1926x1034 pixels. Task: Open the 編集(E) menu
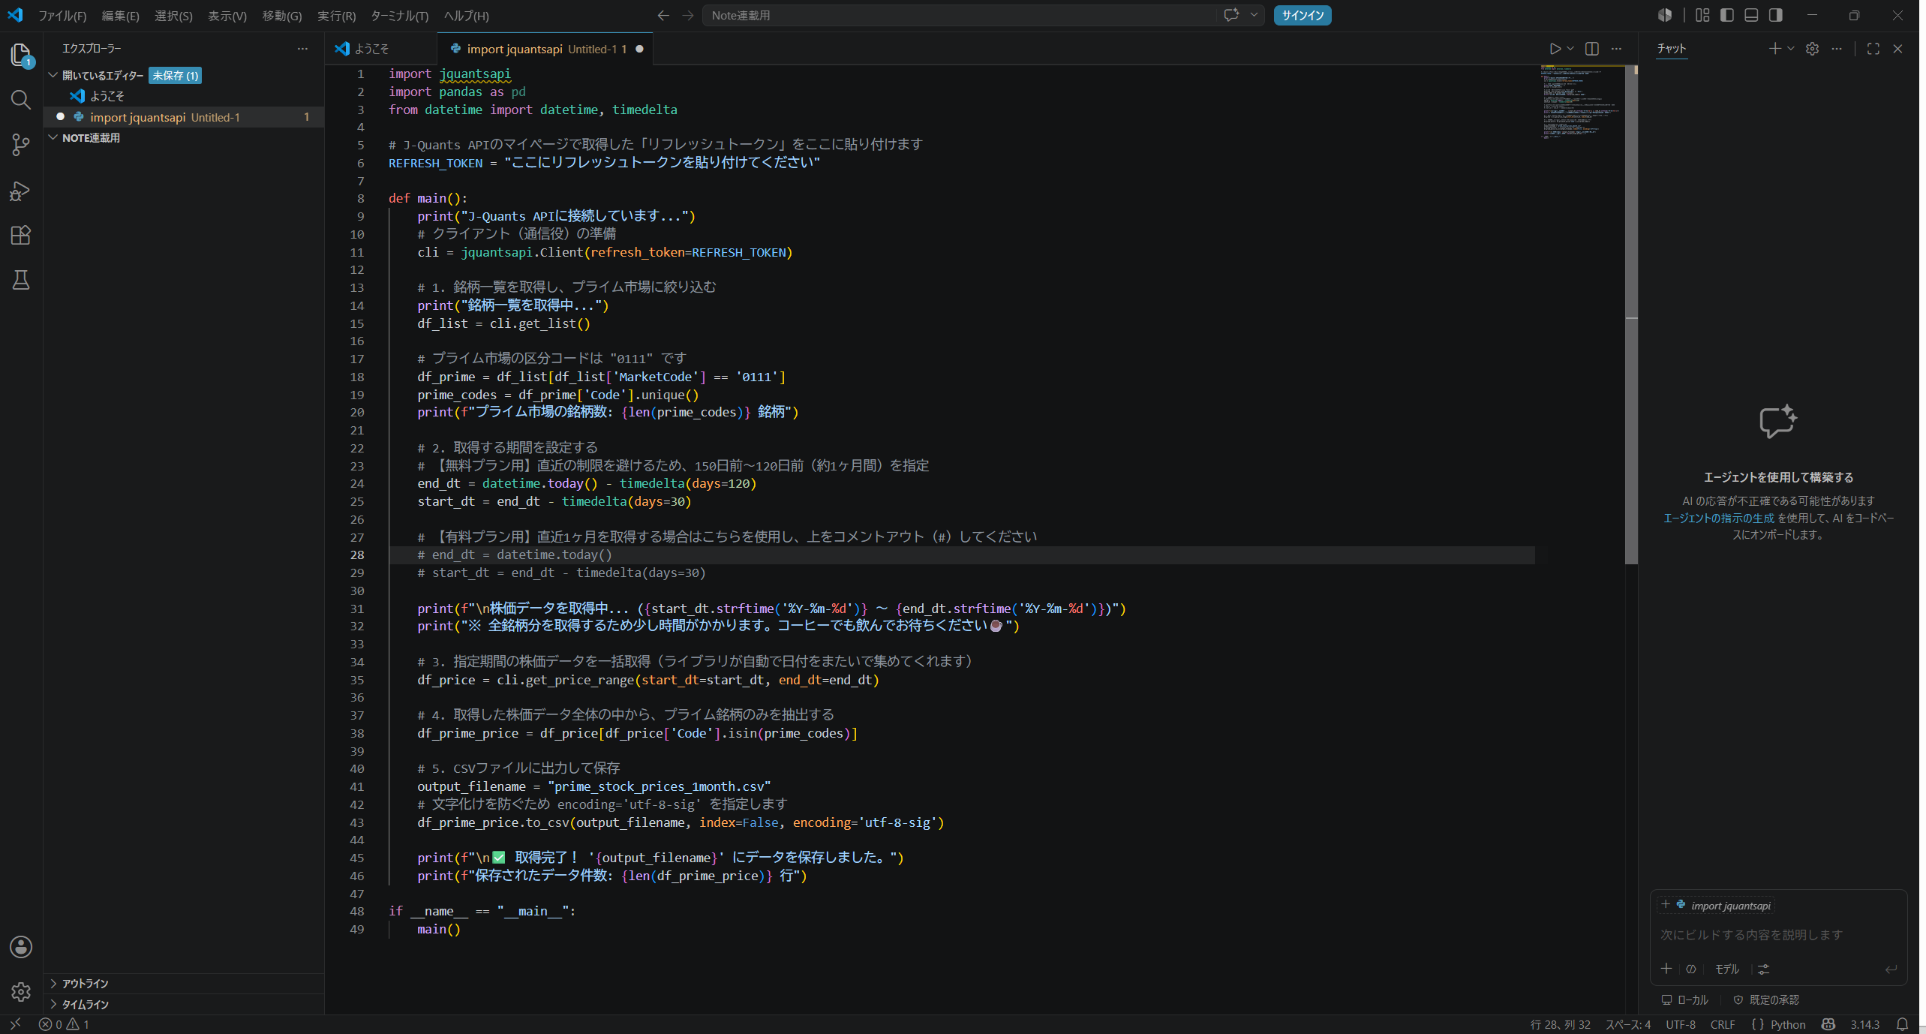pyautogui.click(x=120, y=16)
